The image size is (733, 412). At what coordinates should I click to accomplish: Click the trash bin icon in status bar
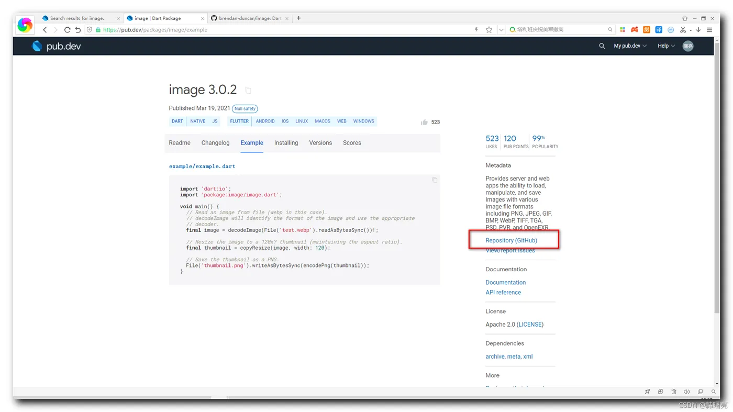(674, 392)
